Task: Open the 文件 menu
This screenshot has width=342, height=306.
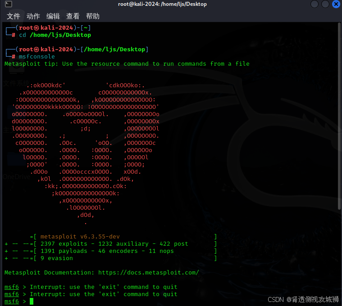Action: click(14, 16)
